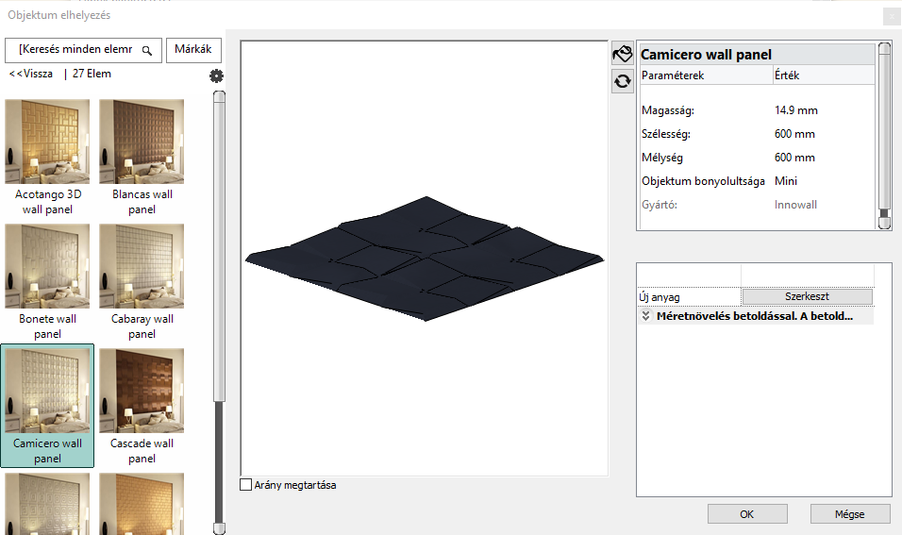Click the 27 Elem count label
902x535 pixels.
coord(92,74)
